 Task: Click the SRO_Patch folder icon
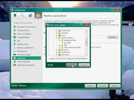[x=62, y=47]
